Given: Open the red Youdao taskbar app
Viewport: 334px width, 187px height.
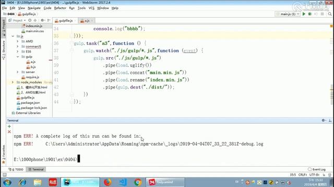Looking at the screenshot, I should pyautogui.click(x=53, y=182).
